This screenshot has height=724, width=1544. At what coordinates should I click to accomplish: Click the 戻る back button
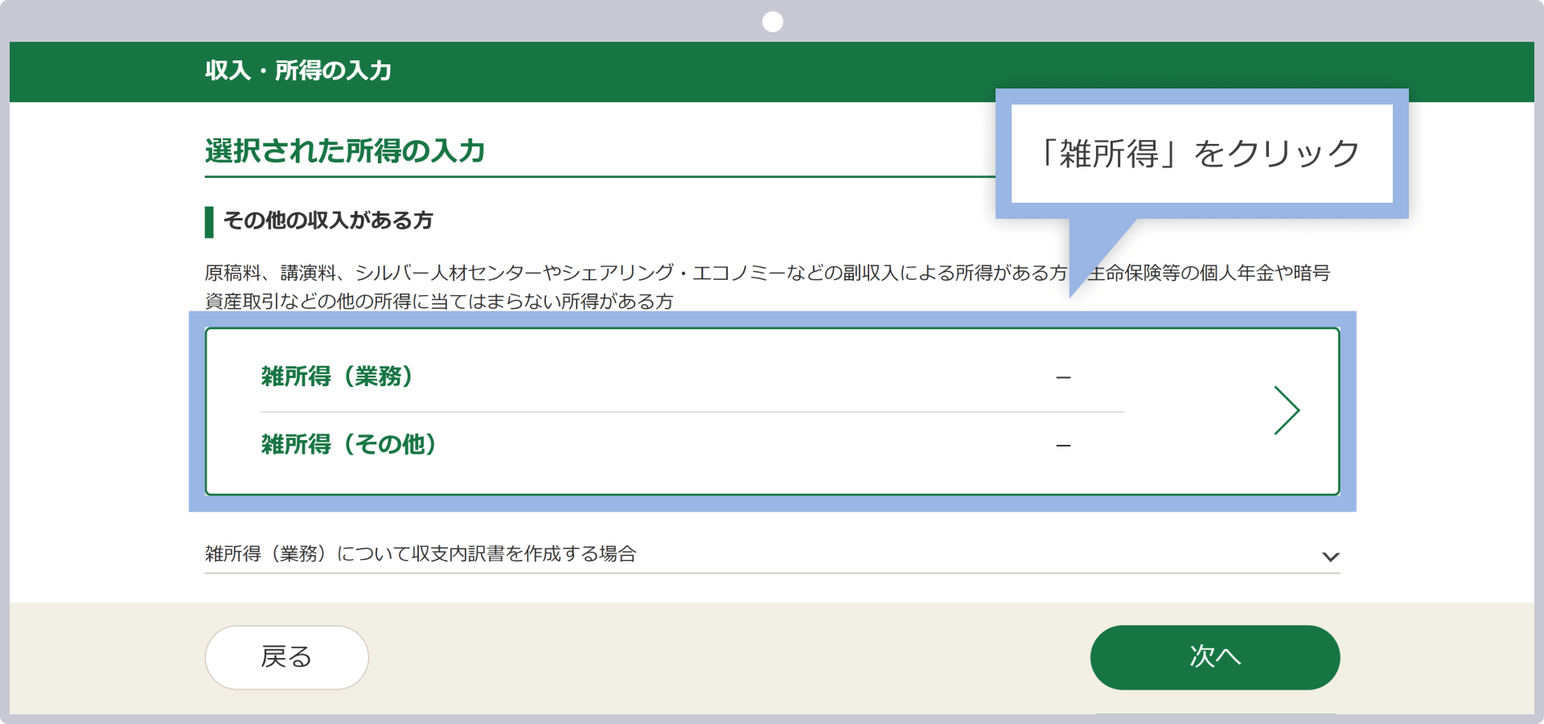tap(286, 657)
